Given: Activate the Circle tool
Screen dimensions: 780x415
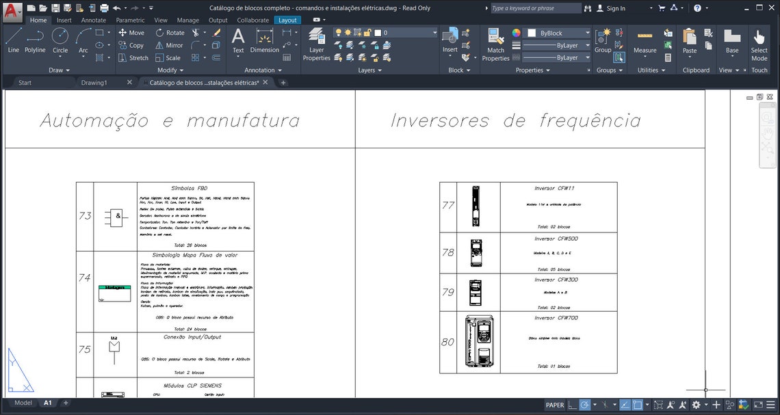Looking at the screenshot, I should [x=60, y=42].
